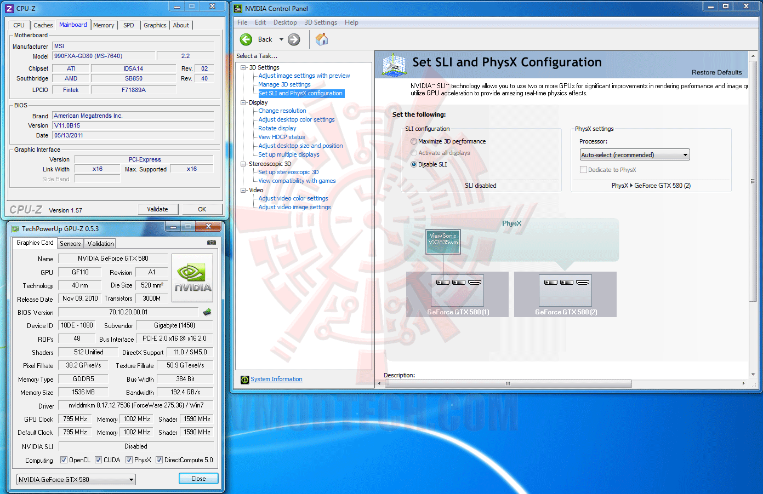The height and width of the screenshot is (494, 763).
Task: Switch to the Caches tab in CPU-Z
Action: (x=43, y=25)
